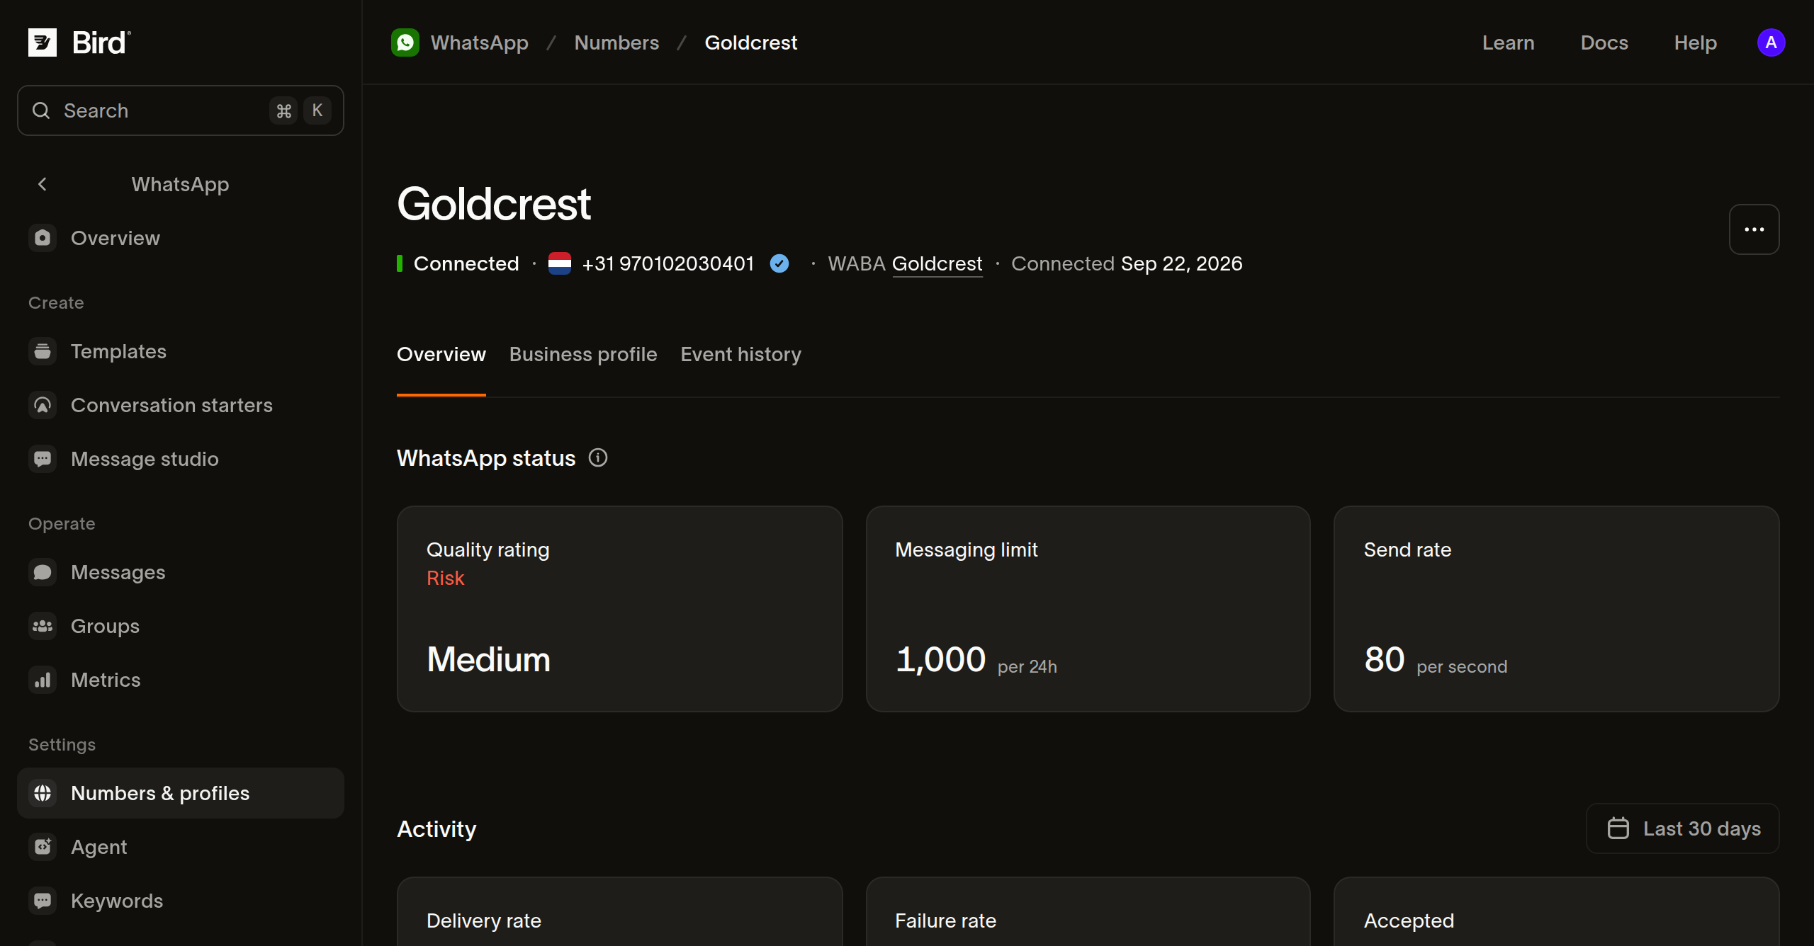Click the Numbers breadcrumb link

click(x=616, y=42)
